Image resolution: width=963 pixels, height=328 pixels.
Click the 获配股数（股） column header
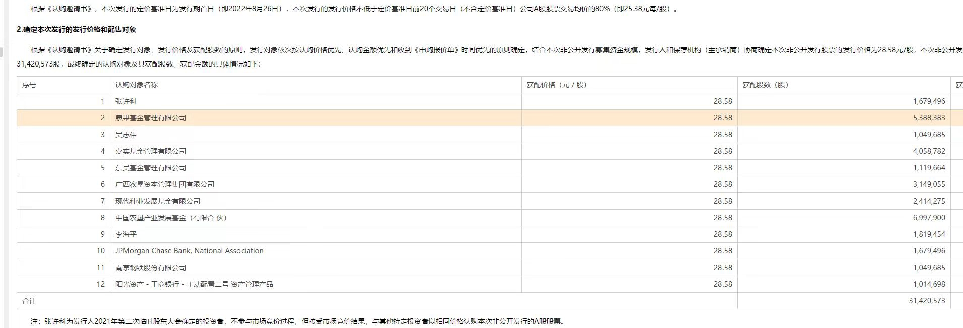coord(844,85)
